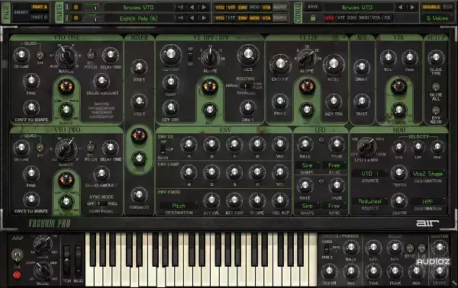Switch to the PART B page
This screenshot has height=288, width=458.
(40, 18)
